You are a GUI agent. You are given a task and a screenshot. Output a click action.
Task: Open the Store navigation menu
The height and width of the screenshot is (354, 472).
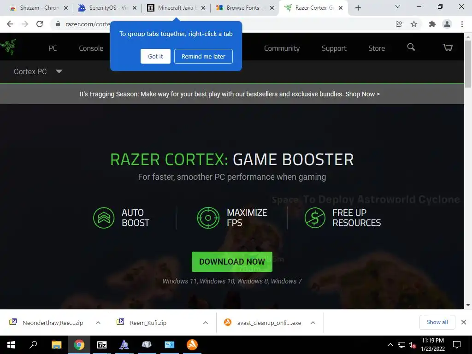click(377, 48)
